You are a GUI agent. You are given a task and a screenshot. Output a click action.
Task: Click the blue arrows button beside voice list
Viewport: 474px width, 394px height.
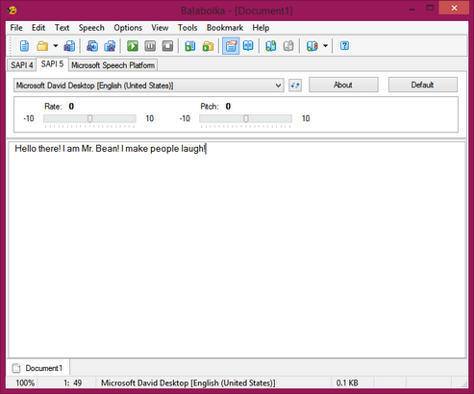point(295,86)
